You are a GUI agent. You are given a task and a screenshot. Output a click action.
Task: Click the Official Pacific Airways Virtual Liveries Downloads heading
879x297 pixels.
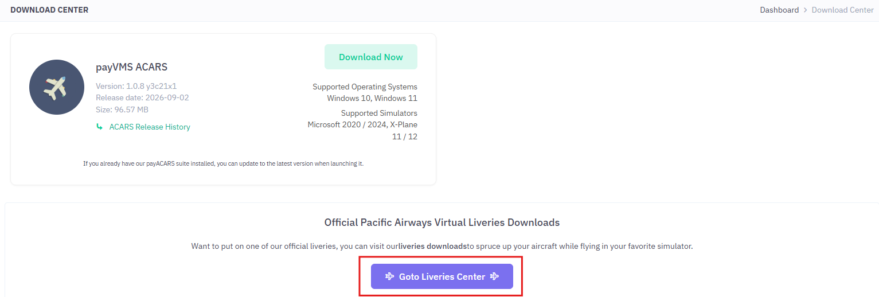coord(442,222)
